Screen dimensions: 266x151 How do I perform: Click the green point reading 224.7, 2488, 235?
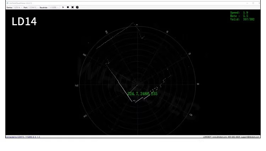pyautogui.click(x=142, y=94)
